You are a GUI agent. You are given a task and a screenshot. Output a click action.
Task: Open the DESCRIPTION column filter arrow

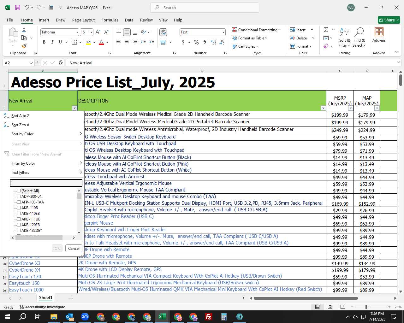323,108
